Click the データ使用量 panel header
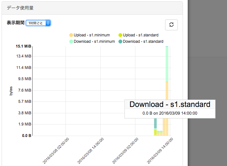227x166 pixels. click(x=92, y=8)
